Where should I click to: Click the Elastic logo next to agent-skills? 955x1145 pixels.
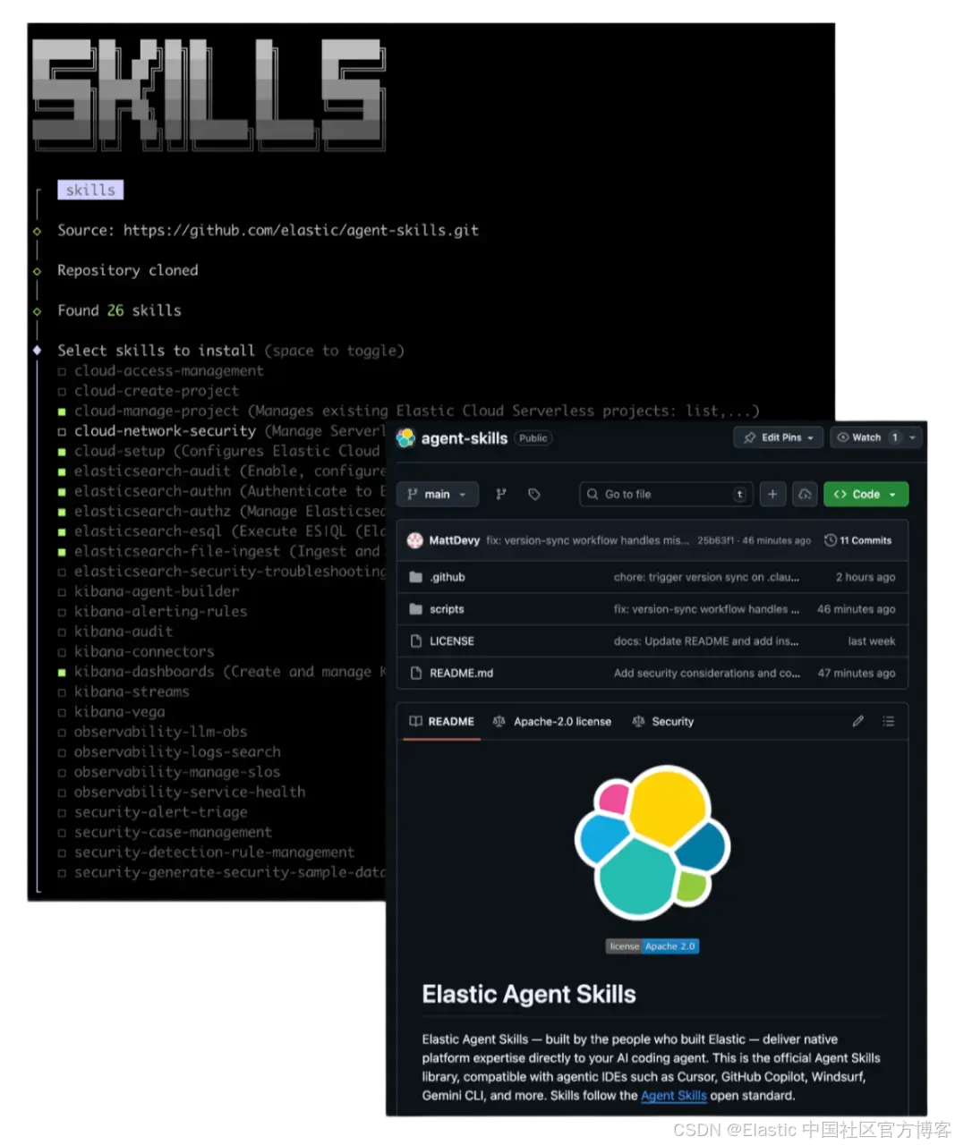[x=405, y=438]
